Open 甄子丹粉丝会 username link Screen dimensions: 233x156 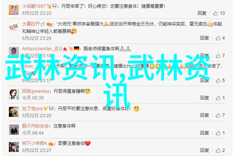36,126
